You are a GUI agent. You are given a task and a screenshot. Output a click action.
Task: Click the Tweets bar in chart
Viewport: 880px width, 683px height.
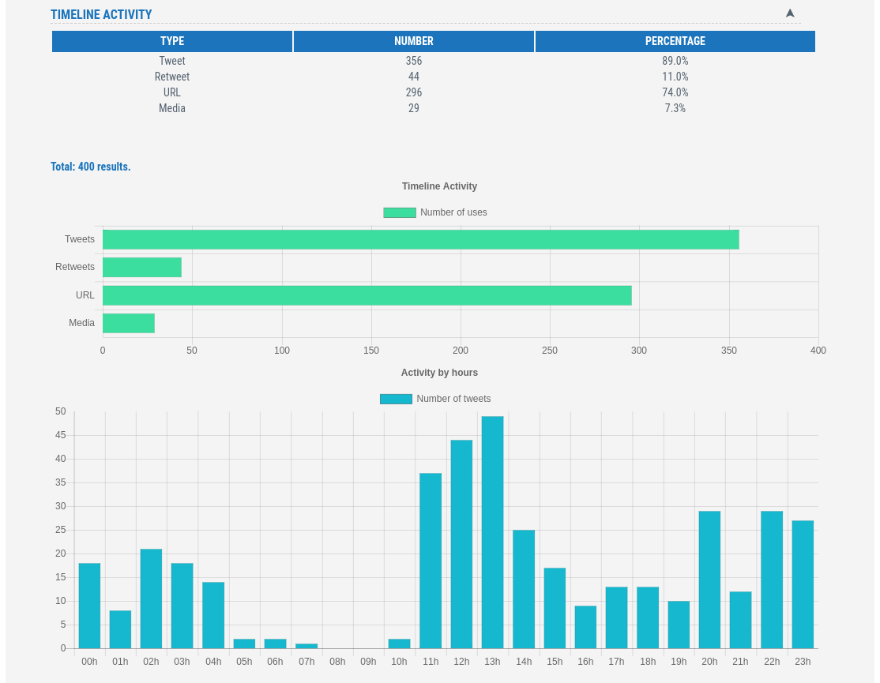pyautogui.click(x=420, y=239)
